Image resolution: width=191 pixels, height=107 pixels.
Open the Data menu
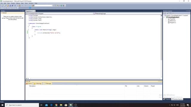(x=22, y=3)
